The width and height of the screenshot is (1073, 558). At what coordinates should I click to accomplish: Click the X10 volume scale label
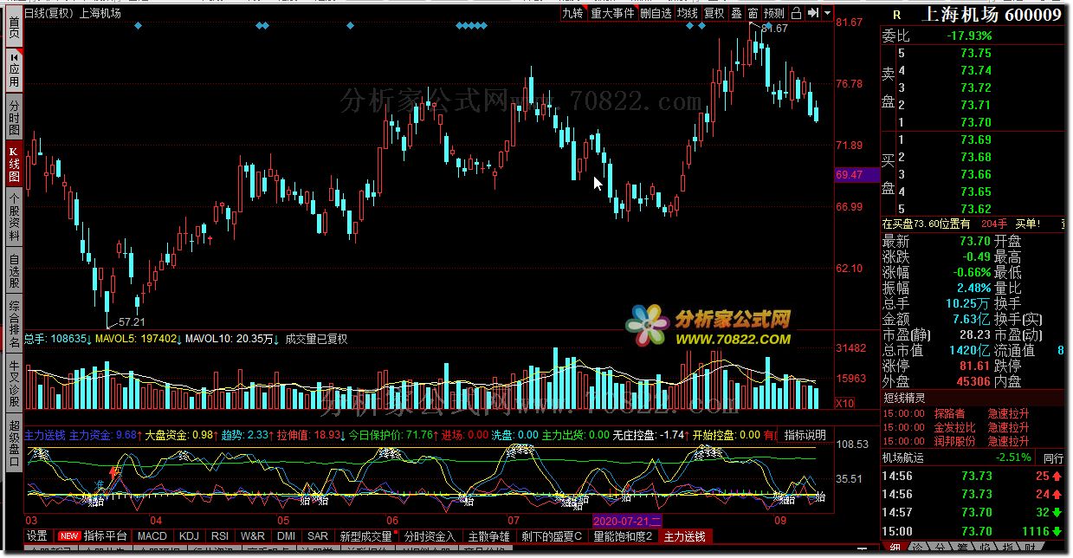pyautogui.click(x=845, y=404)
